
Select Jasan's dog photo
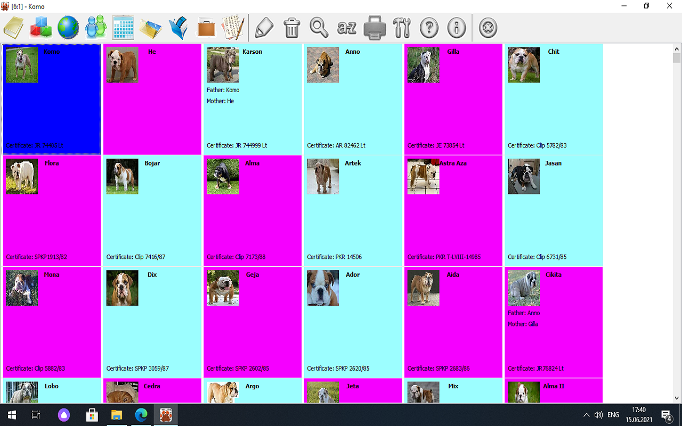click(x=524, y=176)
